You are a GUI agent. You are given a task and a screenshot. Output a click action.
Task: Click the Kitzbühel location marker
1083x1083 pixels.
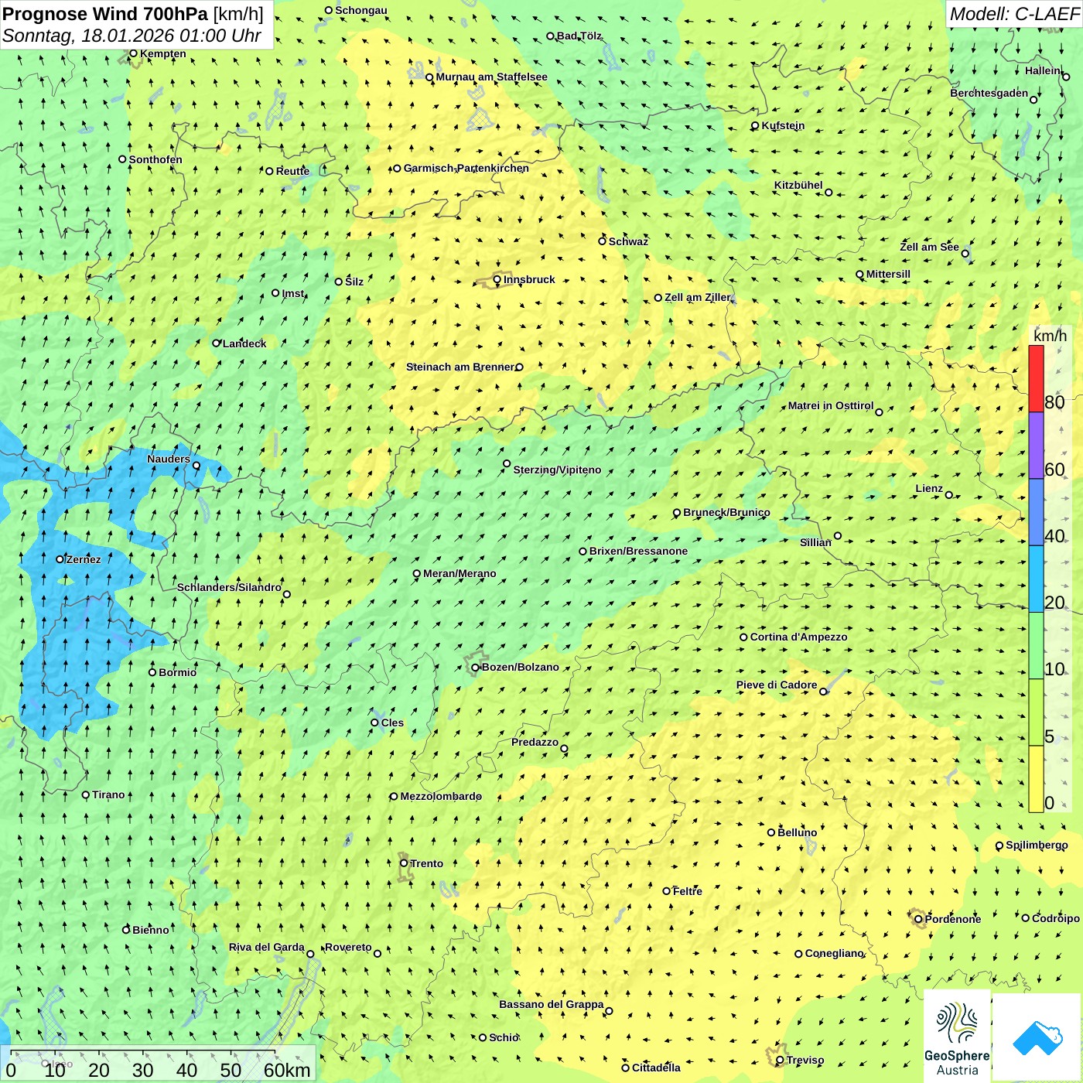pos(828,193)
